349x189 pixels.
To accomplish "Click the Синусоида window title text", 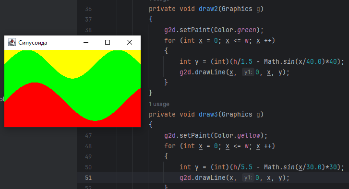I will tap(33, 43).
